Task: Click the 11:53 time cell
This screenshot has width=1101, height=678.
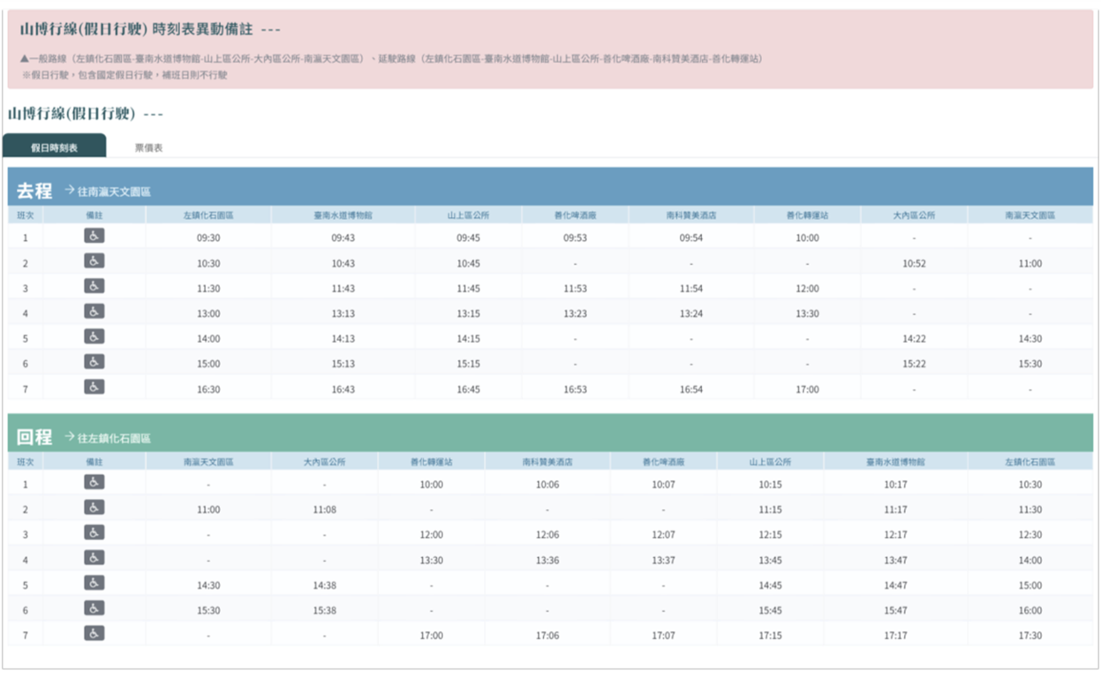Action: point(575,289)
